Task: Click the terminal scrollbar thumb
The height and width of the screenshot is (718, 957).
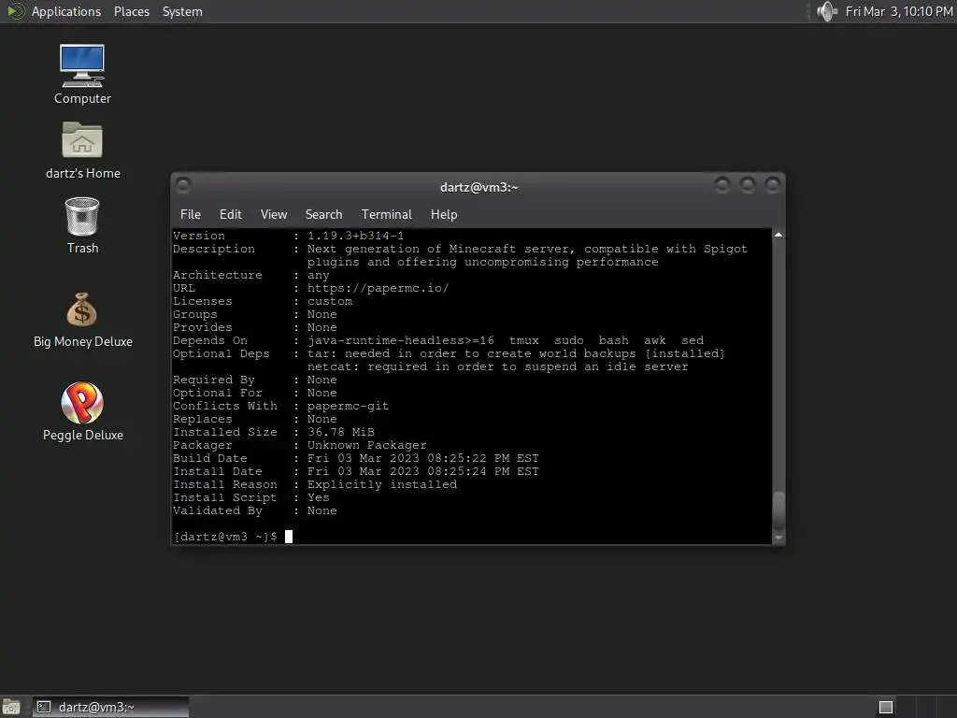Action: click(778, 510)
